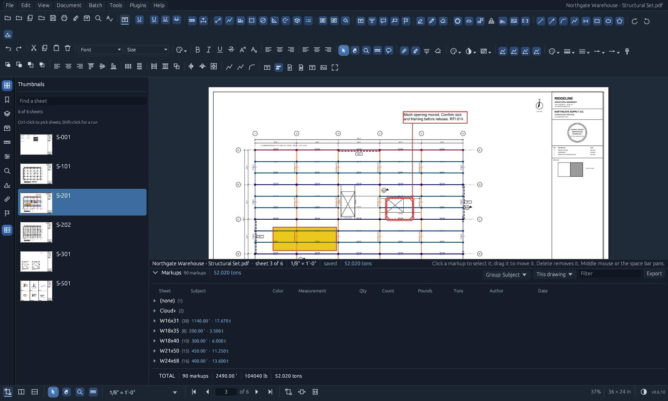668x401 pixels.
Task: Toggle bold text formatting
Action: click(x=197, y=50)
